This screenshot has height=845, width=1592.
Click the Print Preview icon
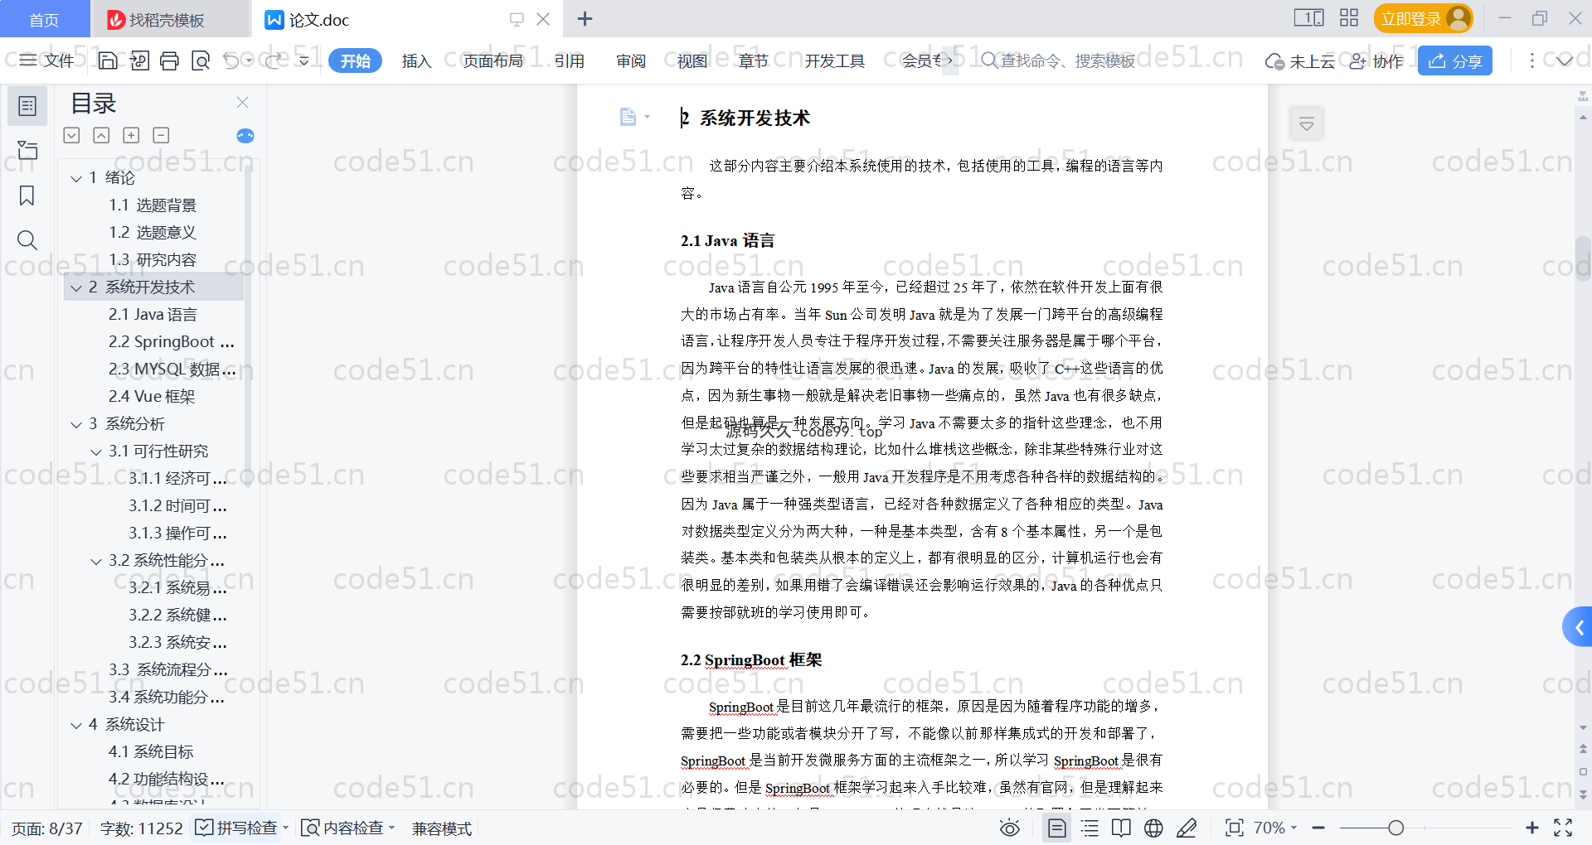pyautogui.click(x=201, y=60)
